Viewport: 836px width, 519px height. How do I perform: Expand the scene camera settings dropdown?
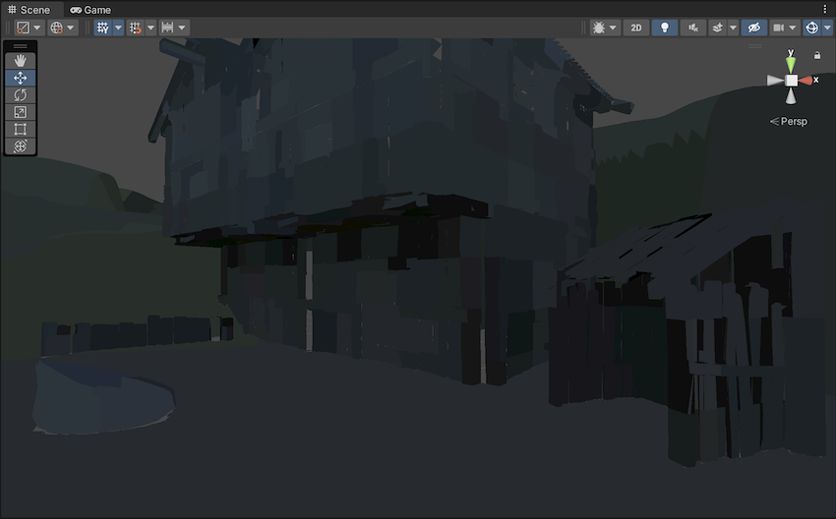[791, 28]
